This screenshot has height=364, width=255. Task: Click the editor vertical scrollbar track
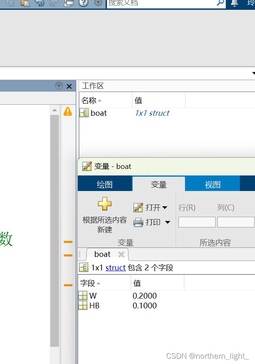tap(54, 230)
